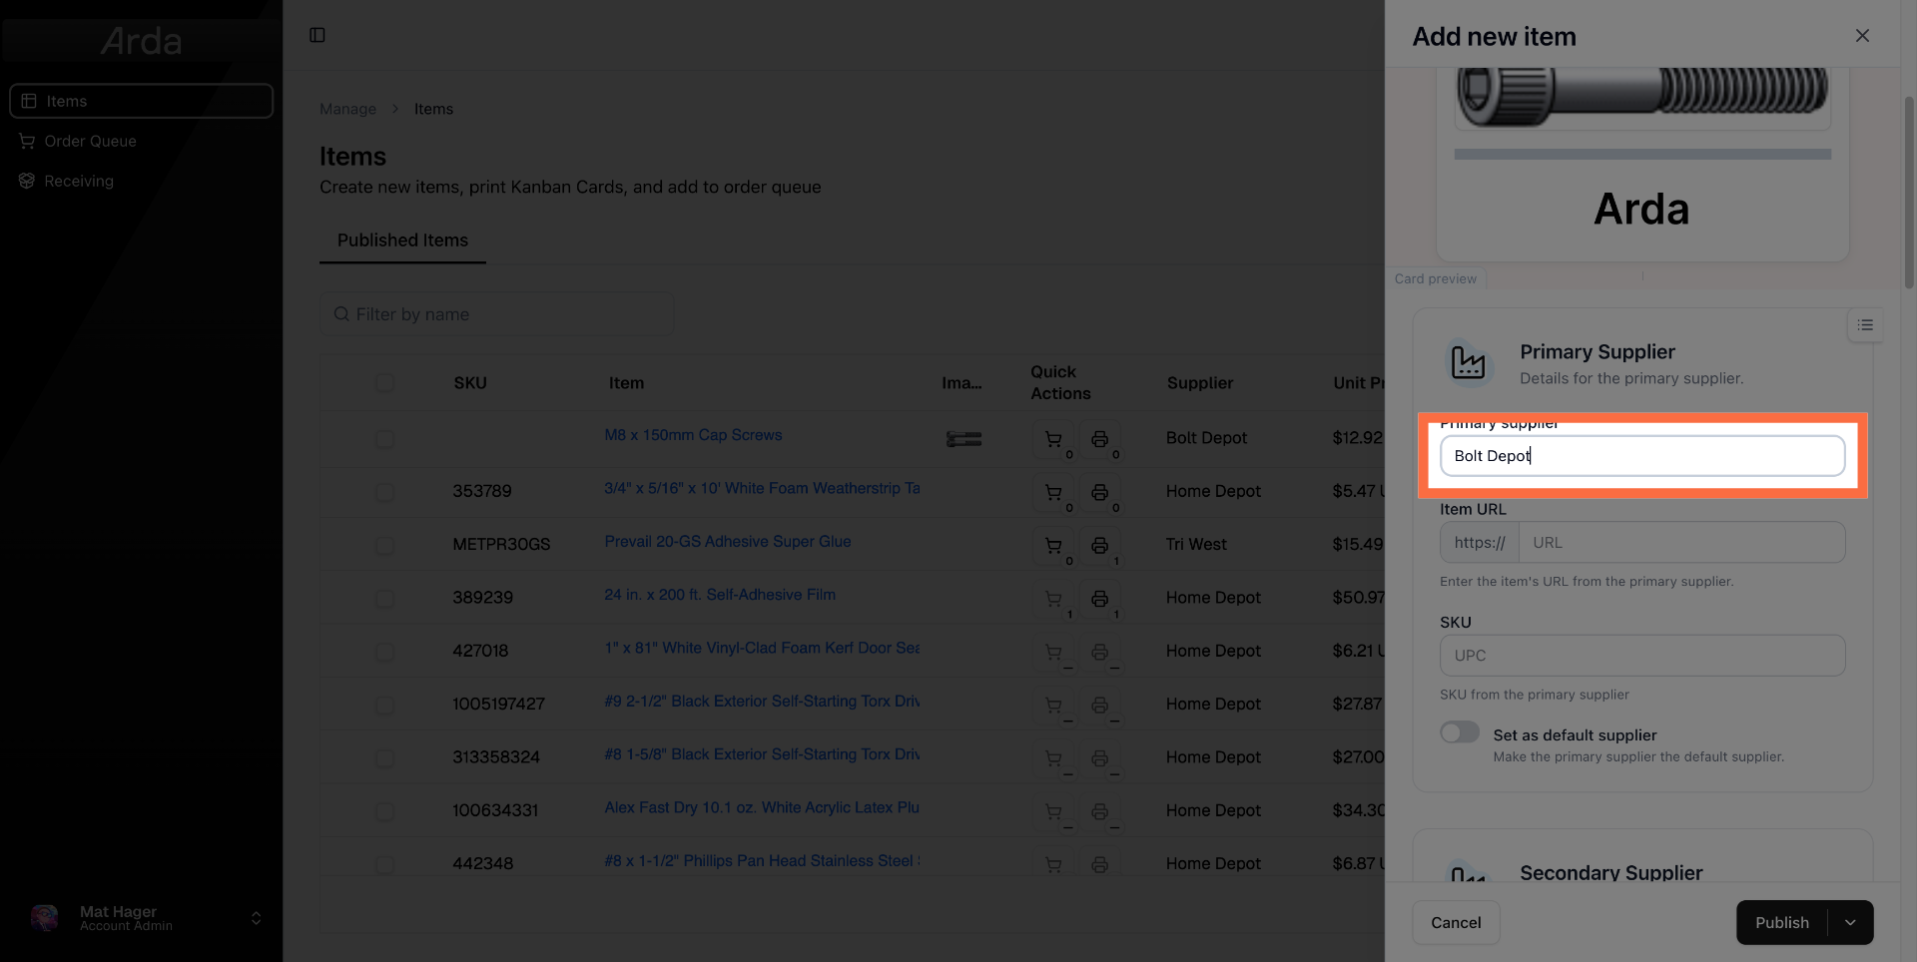
Task: Switch to the Published Items tab
Action: click(x=402, y=240)
